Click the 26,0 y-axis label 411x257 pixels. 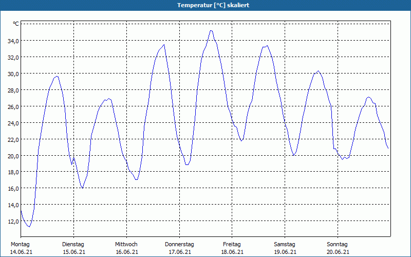13,106
